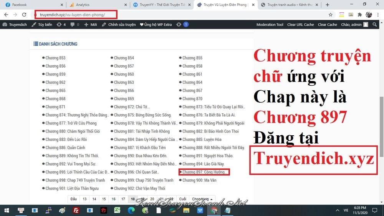This screenshot has width=384, height=216.
Task: Click Clear URL Cache
Action: point(301,25)
